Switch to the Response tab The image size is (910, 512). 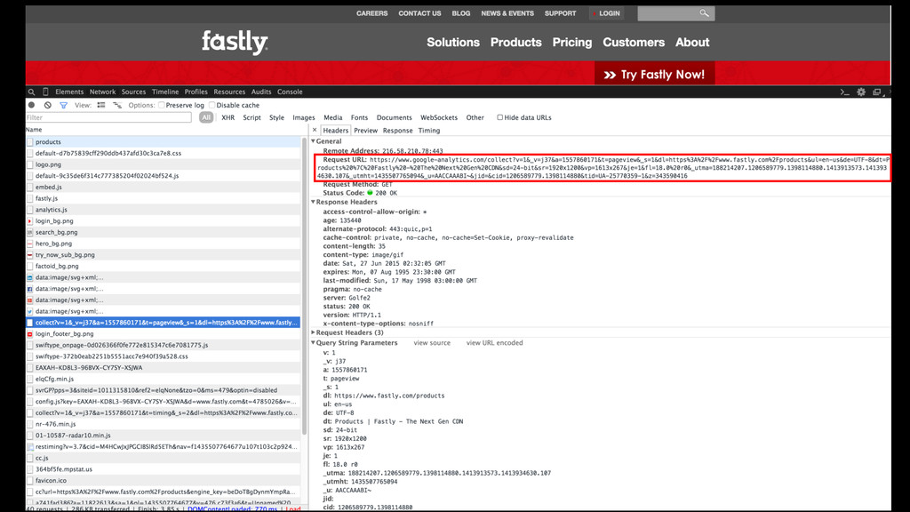pyautogui.click(x=397, y=131)
